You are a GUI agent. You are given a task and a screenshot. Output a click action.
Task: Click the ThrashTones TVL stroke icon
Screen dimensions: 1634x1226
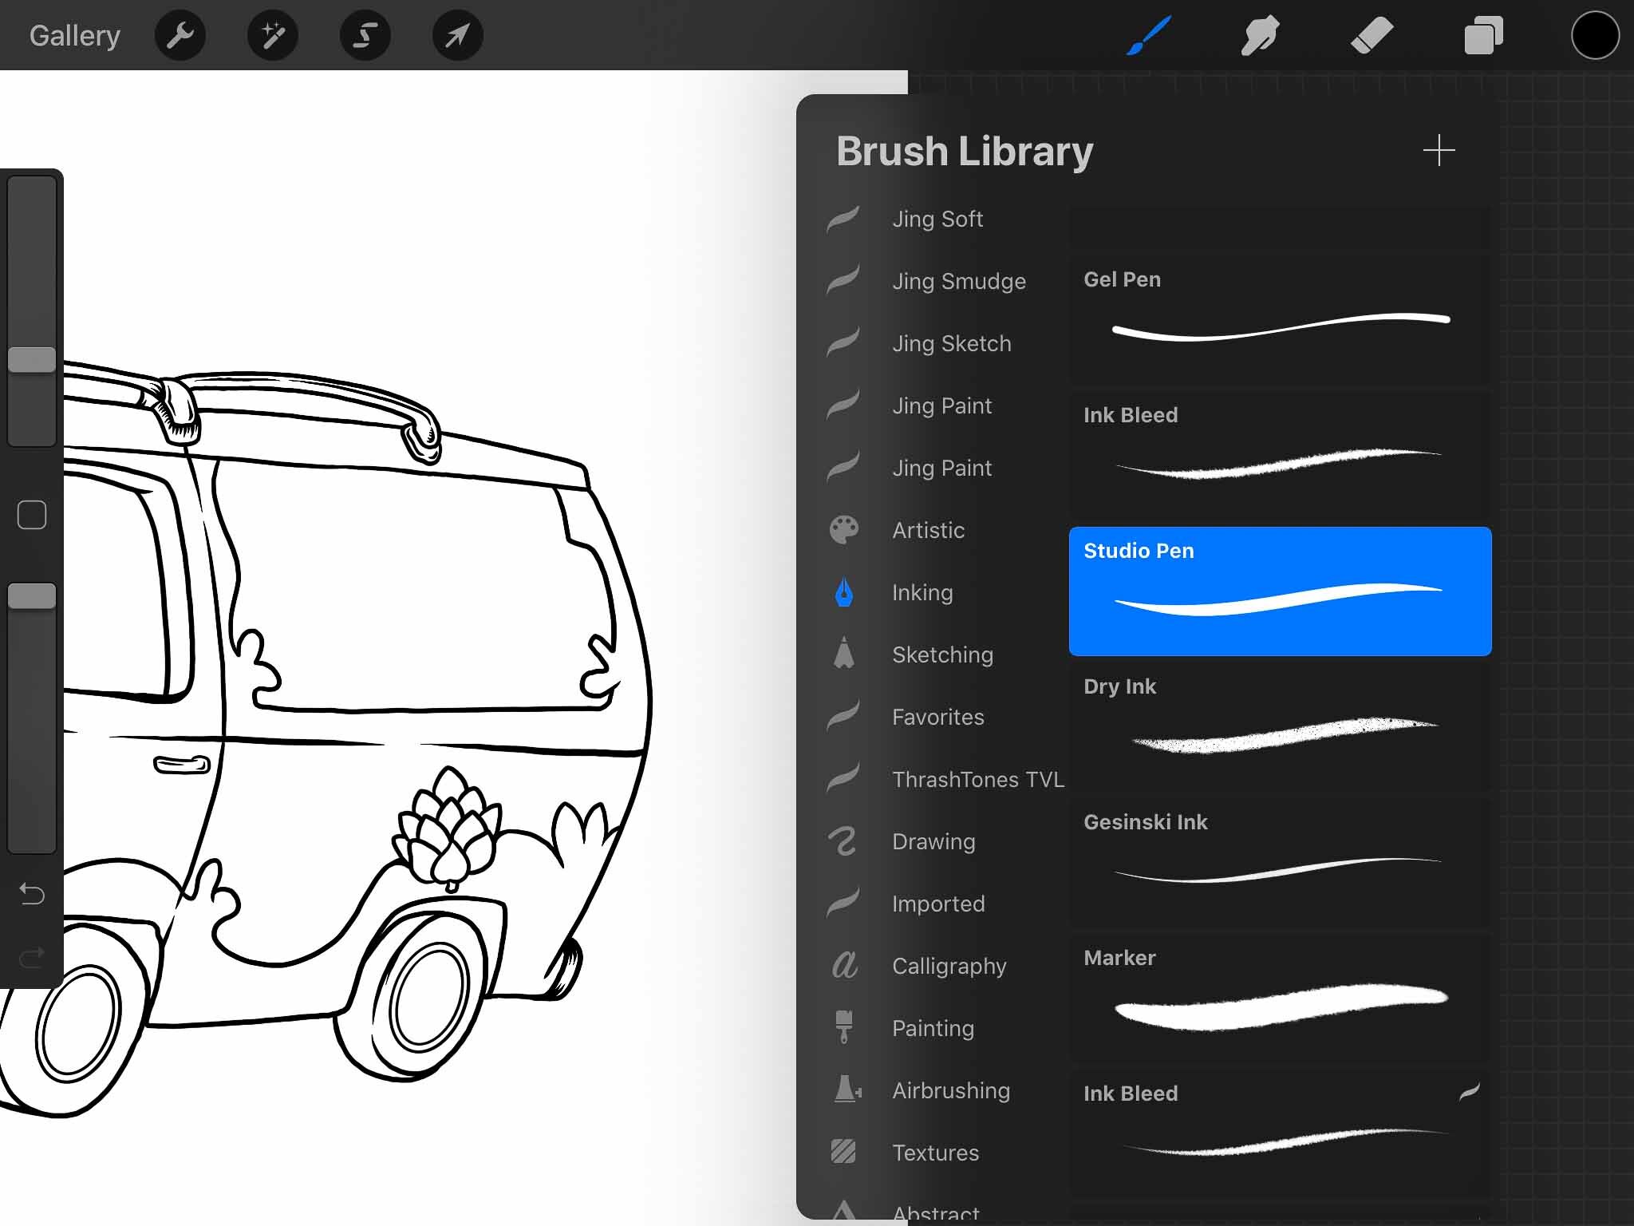click(x=843, y=777)
